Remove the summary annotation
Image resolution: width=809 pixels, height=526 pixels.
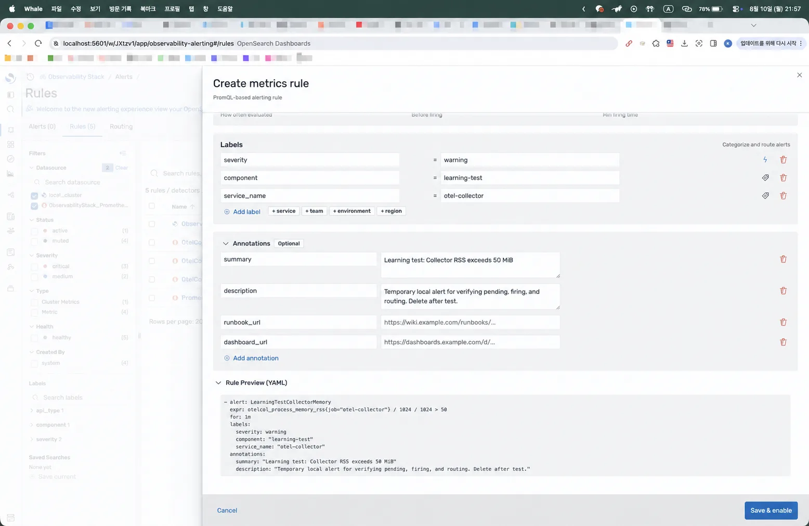click(783, 259)
